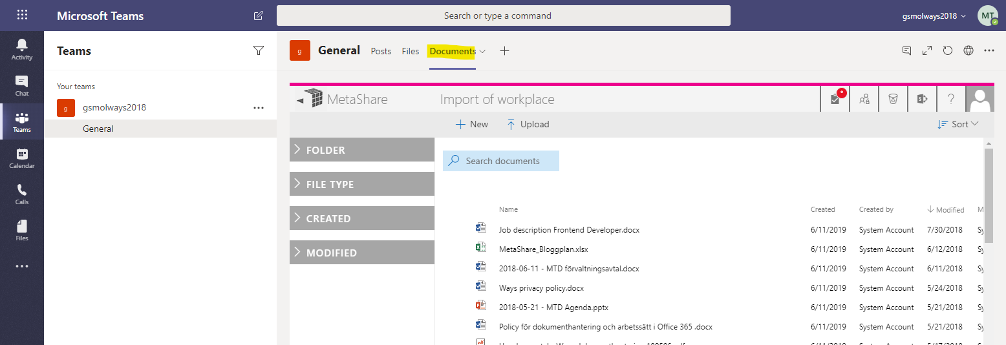Sort by Name column header
The image size is (1006, 345).
point(508,209)
